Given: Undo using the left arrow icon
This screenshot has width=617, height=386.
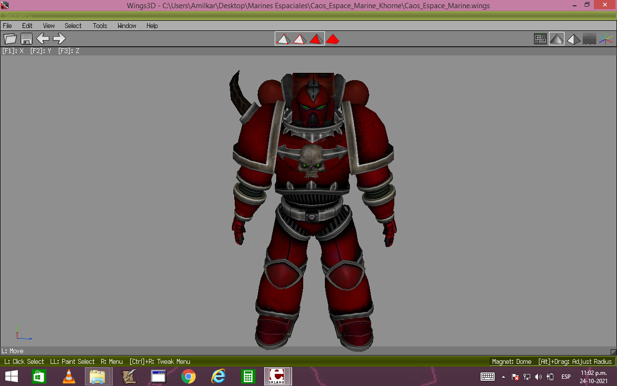Looking at the screenshot, I should click(x=43, y=39).
